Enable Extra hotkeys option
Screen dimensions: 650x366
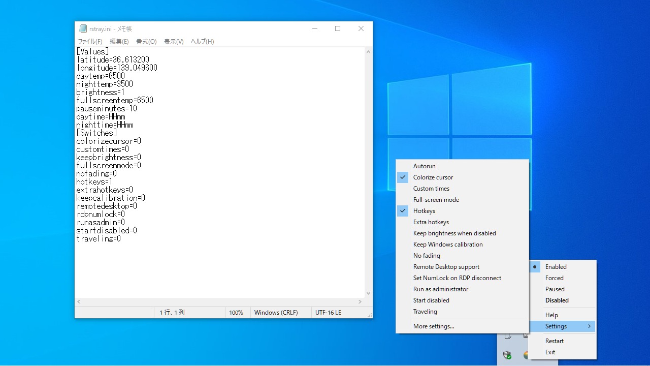pos(462,222)
